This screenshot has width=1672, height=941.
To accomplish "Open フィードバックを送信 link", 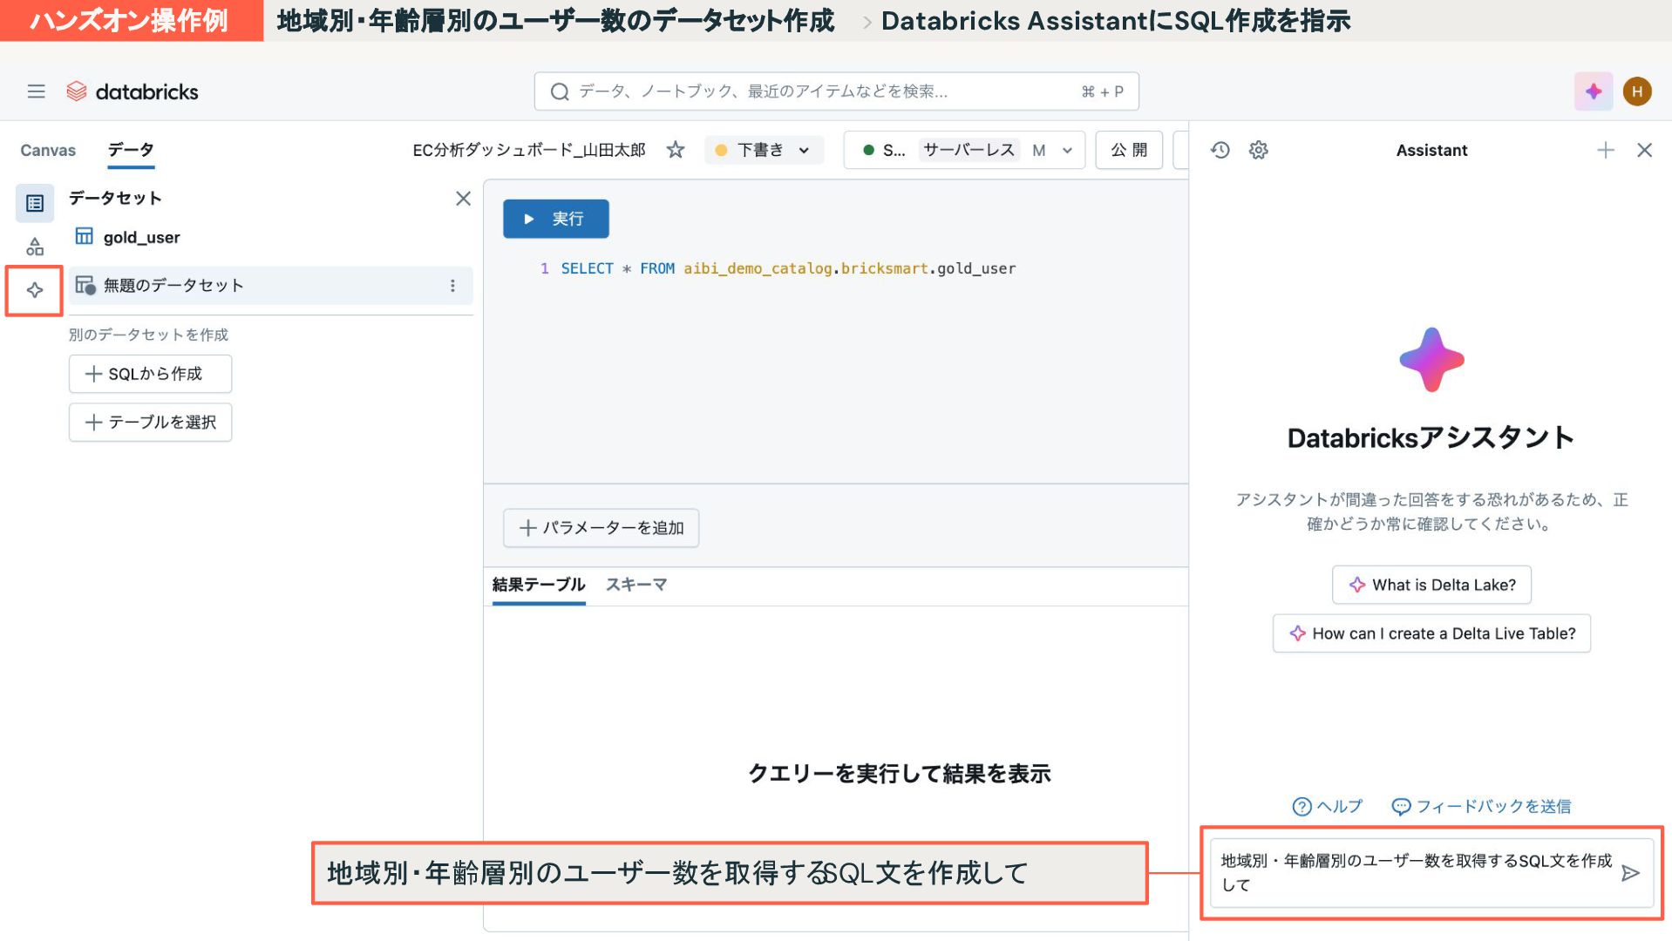I will pos(1481,807).
